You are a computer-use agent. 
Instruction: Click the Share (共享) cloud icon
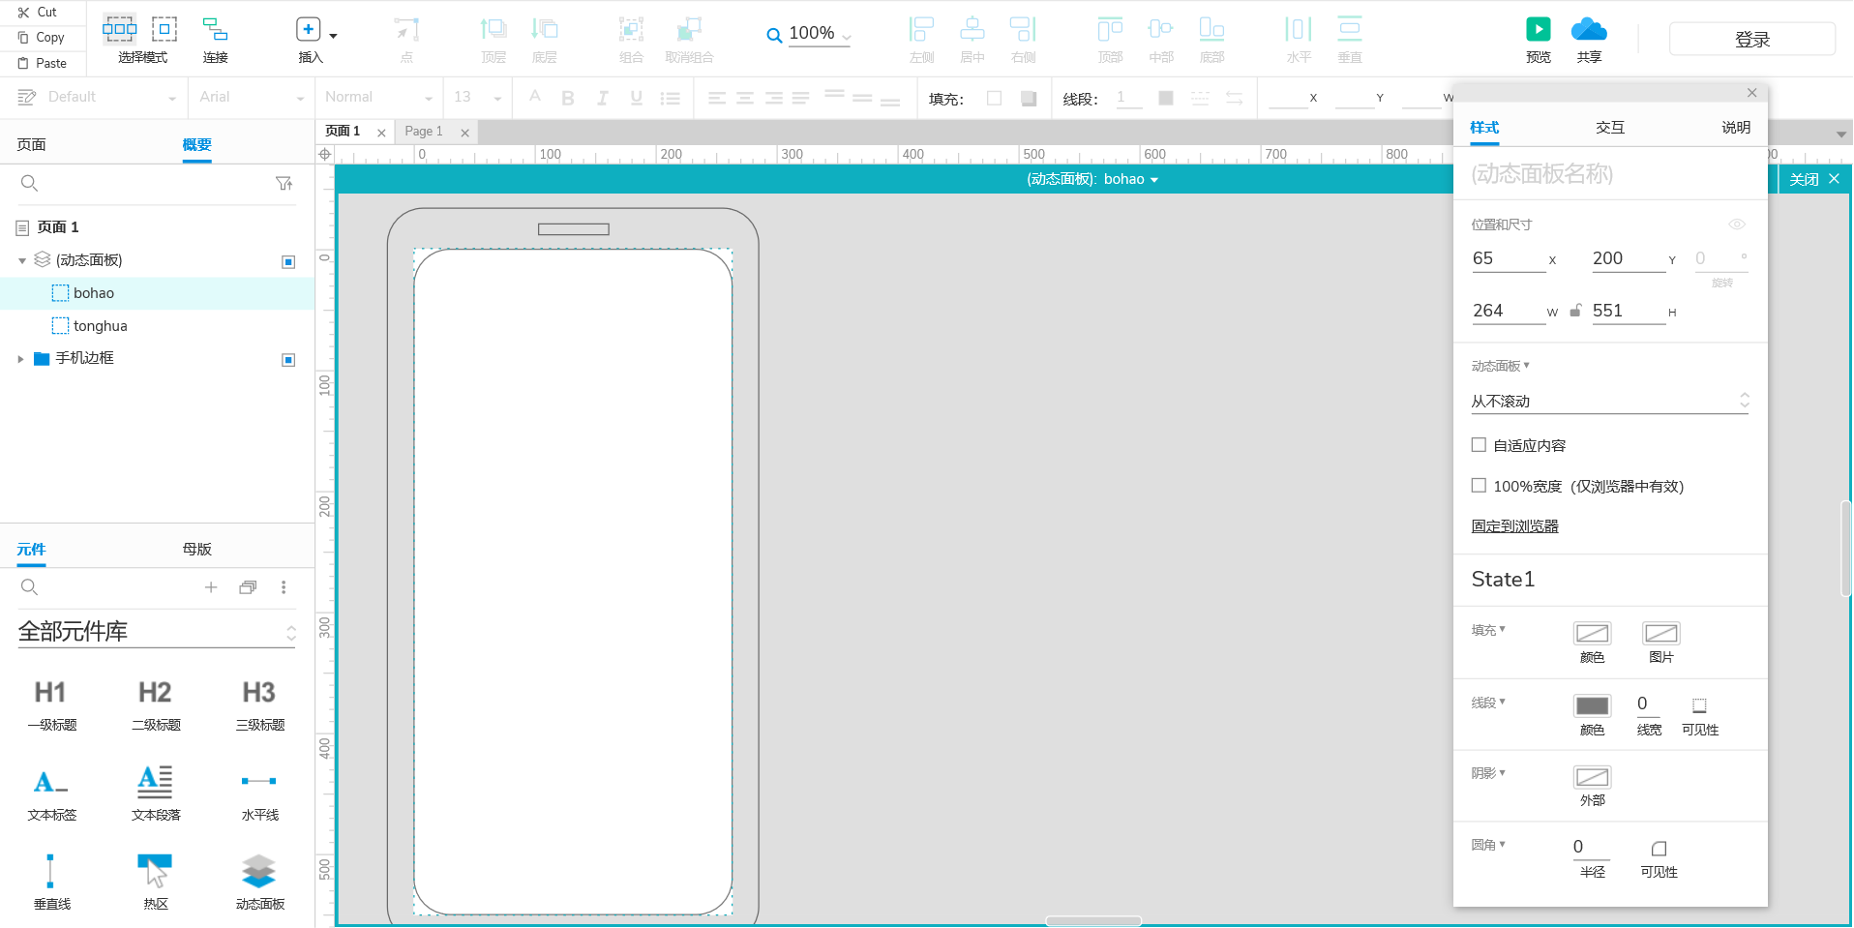click(x=1589, y=29)
